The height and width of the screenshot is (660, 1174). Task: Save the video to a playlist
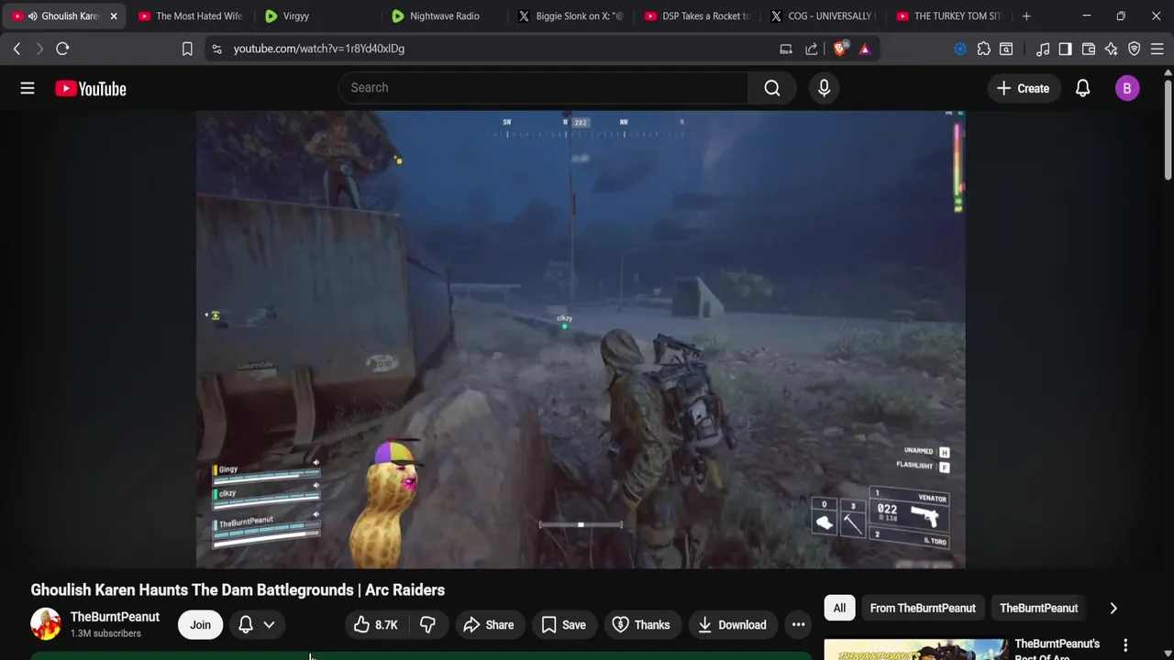pyautogui.click(x=563, y=625)
